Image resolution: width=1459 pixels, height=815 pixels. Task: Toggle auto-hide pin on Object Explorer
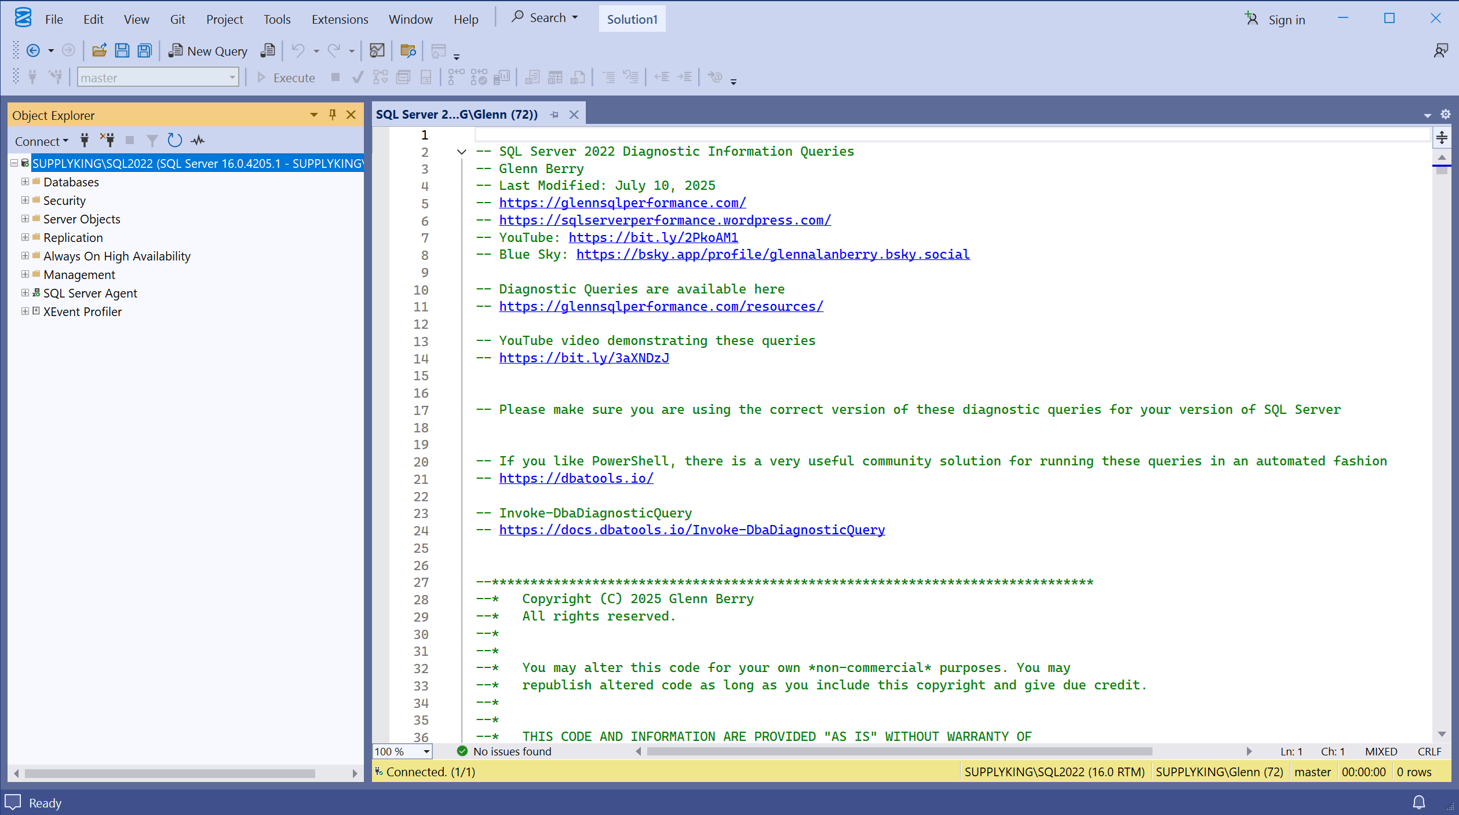coord(332,115)
